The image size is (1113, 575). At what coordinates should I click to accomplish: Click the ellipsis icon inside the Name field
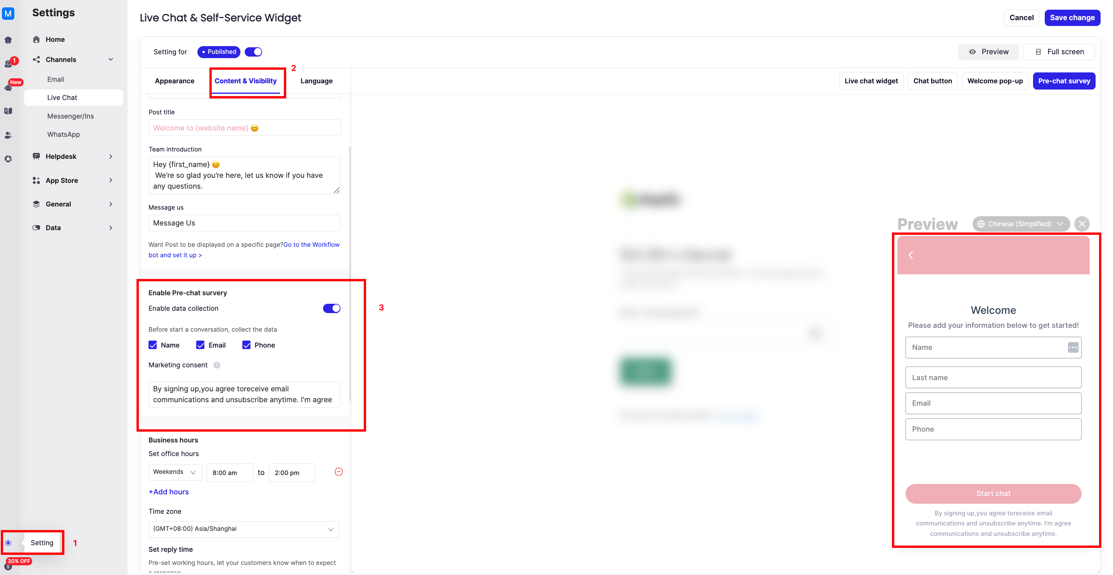click(1073, 348)
